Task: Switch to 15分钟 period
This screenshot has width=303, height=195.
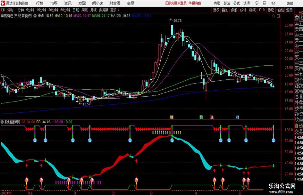Action: pyautogui.click(x=41, y=10)
